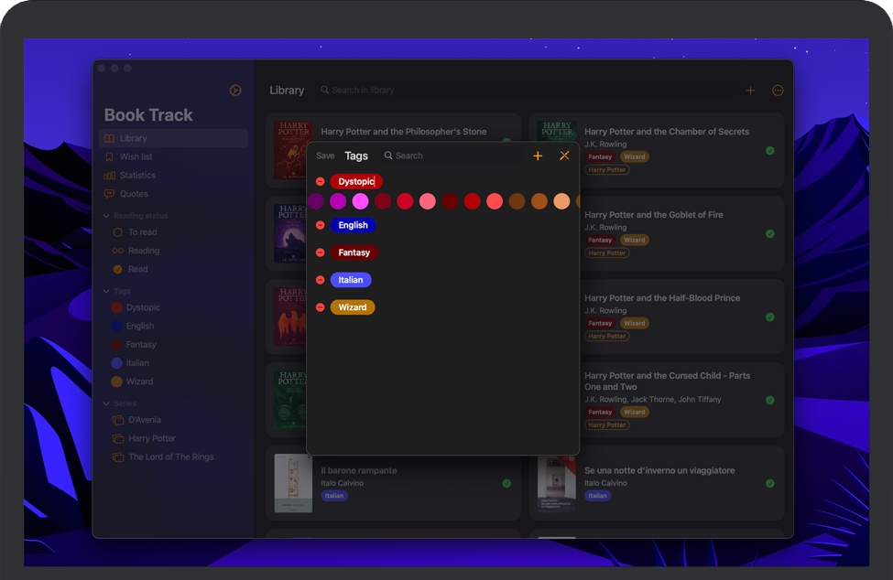Collapse the Series section in the sidebar
This screenshot has width=893, height=580.
106,403
